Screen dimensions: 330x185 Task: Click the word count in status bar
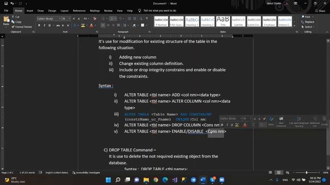tap(27, 173)
